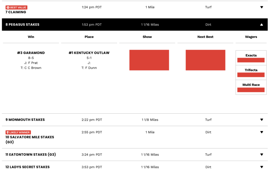The image size is (270, 172).
Task: Select the #3 Garamond win pick
Action: [31, 53]
